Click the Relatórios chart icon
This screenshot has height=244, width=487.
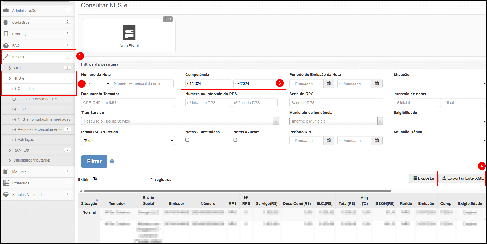pos(6,183)
